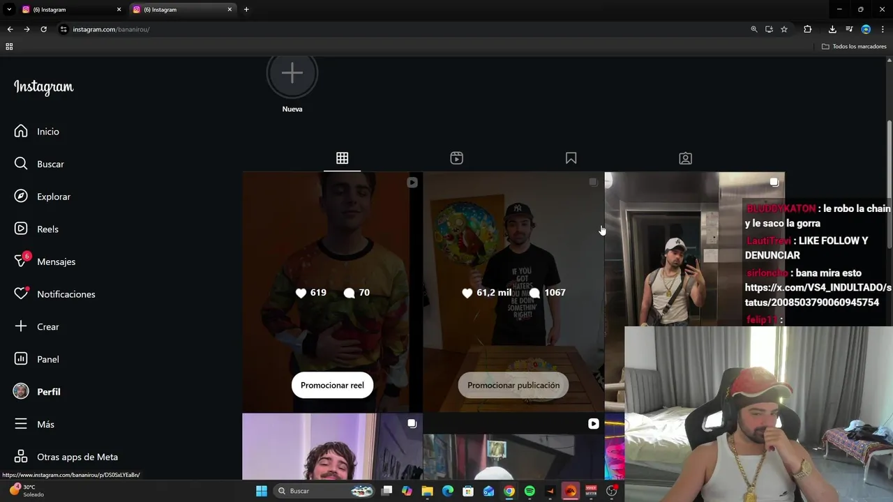Go back in browser history
Image resolution: width=893 pixels, height=502 pixels.
(10, 29)
